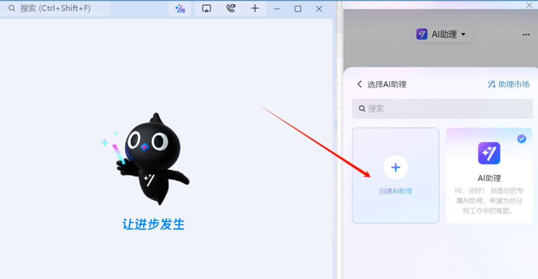This screenshot has width=538, height=279.
Task: Open the AI sparkle icon in title bar
Action: (x=180, y=9)
